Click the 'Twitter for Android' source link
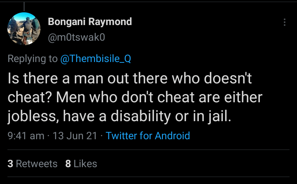This screenshot has height=184, width=297. (148, 136)
